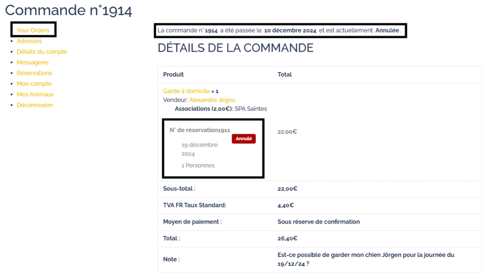Click the N° de réservation 1911 label
The height and width of the screenshot is (279, 485).
coord(200,130)
